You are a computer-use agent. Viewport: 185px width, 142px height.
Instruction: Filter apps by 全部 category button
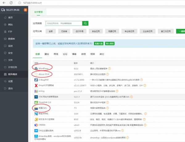51,31
